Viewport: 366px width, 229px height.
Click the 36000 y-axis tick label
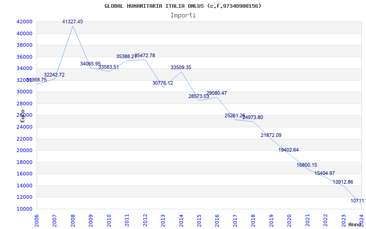pos(24,57)
